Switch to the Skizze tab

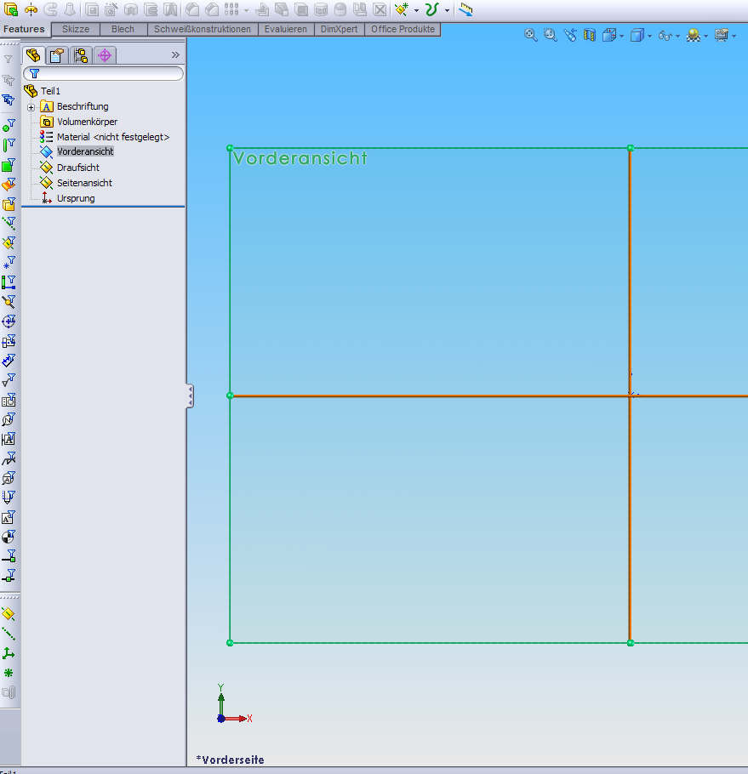tap(76, 29)
